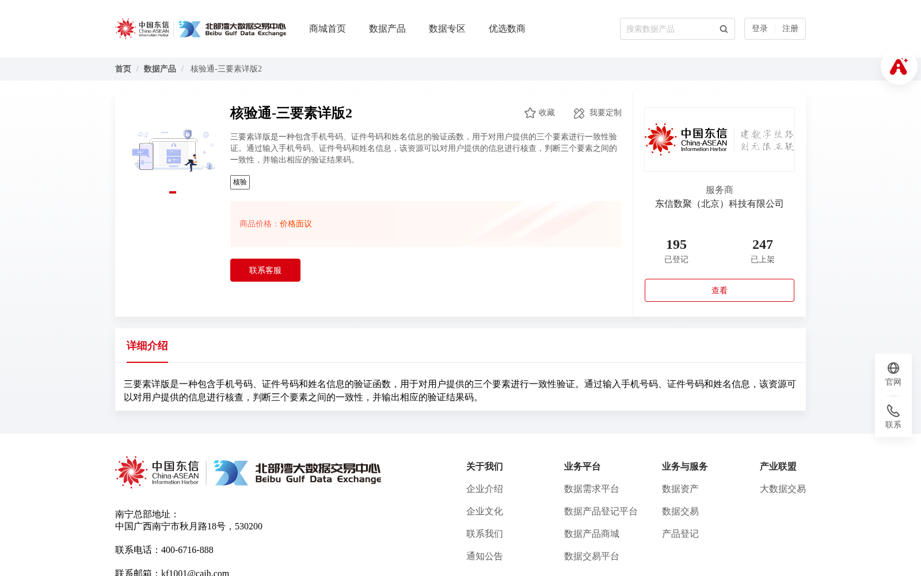Click the red 联系客服 button

coord(265,270)
